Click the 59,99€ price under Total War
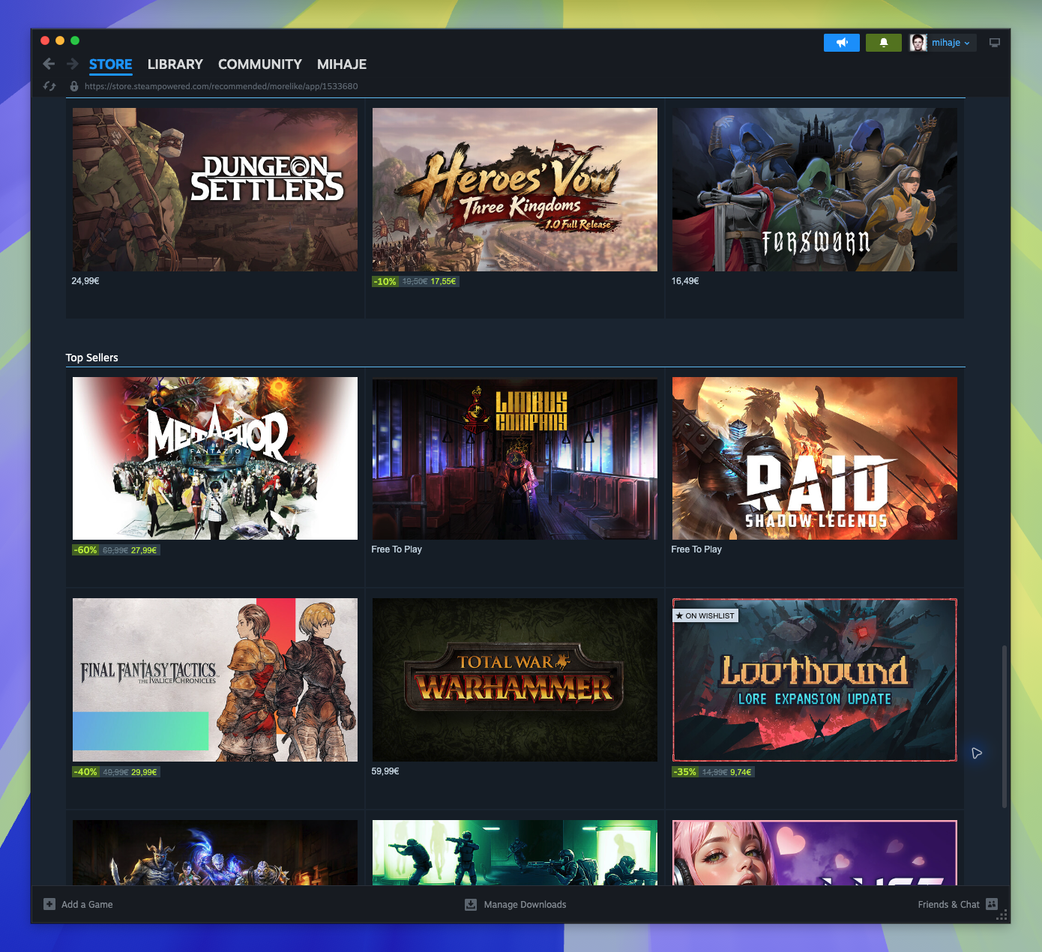Viewport: 1042px width, 952px height. click(x=385, y=771)
